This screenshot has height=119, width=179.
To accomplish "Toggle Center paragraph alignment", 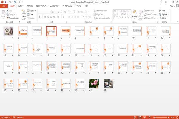I will tap(72, 17).
